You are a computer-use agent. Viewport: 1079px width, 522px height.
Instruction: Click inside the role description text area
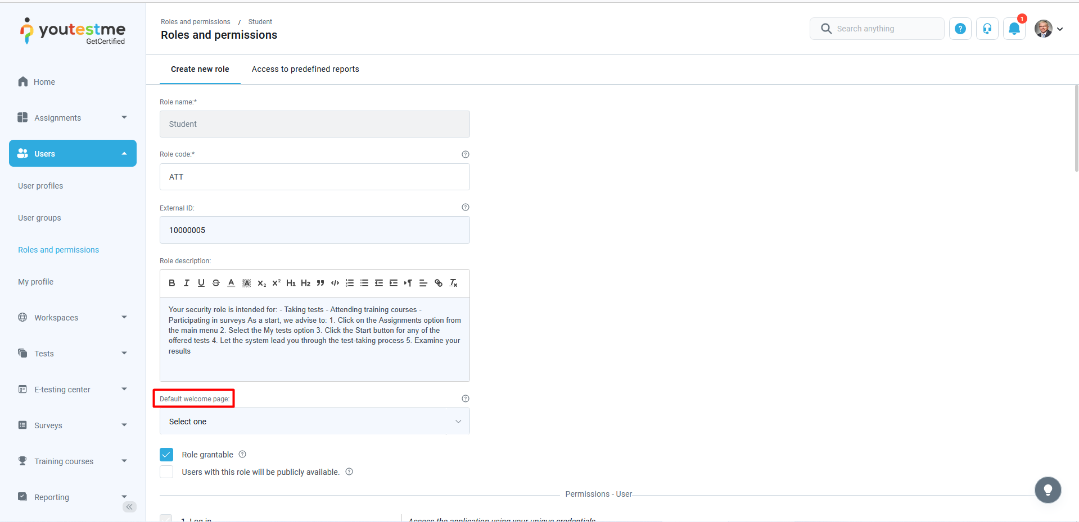click(x=315, y=339)
